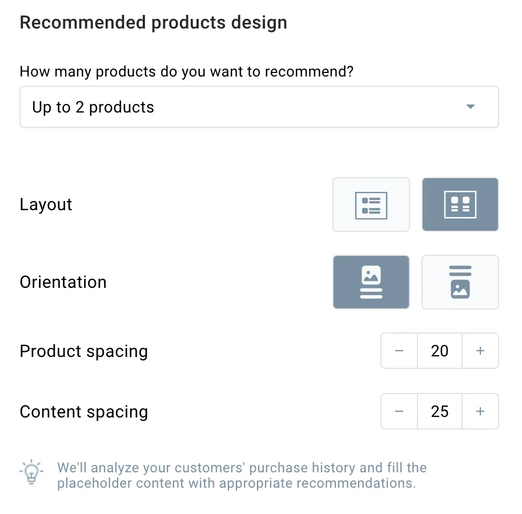Click the dropdown arrow for product count
This screenshot has height=514, width=522.
click(x=471, y=107)
